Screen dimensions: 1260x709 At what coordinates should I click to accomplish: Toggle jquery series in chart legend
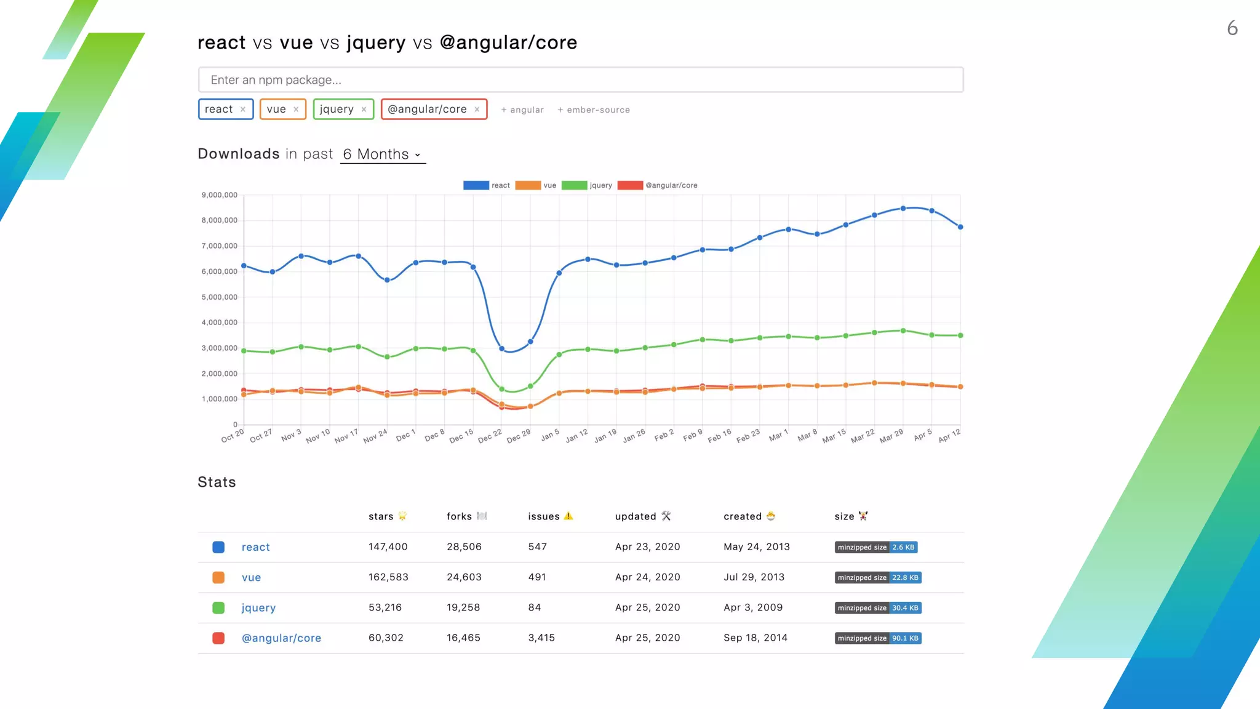(x=574, y=185)
